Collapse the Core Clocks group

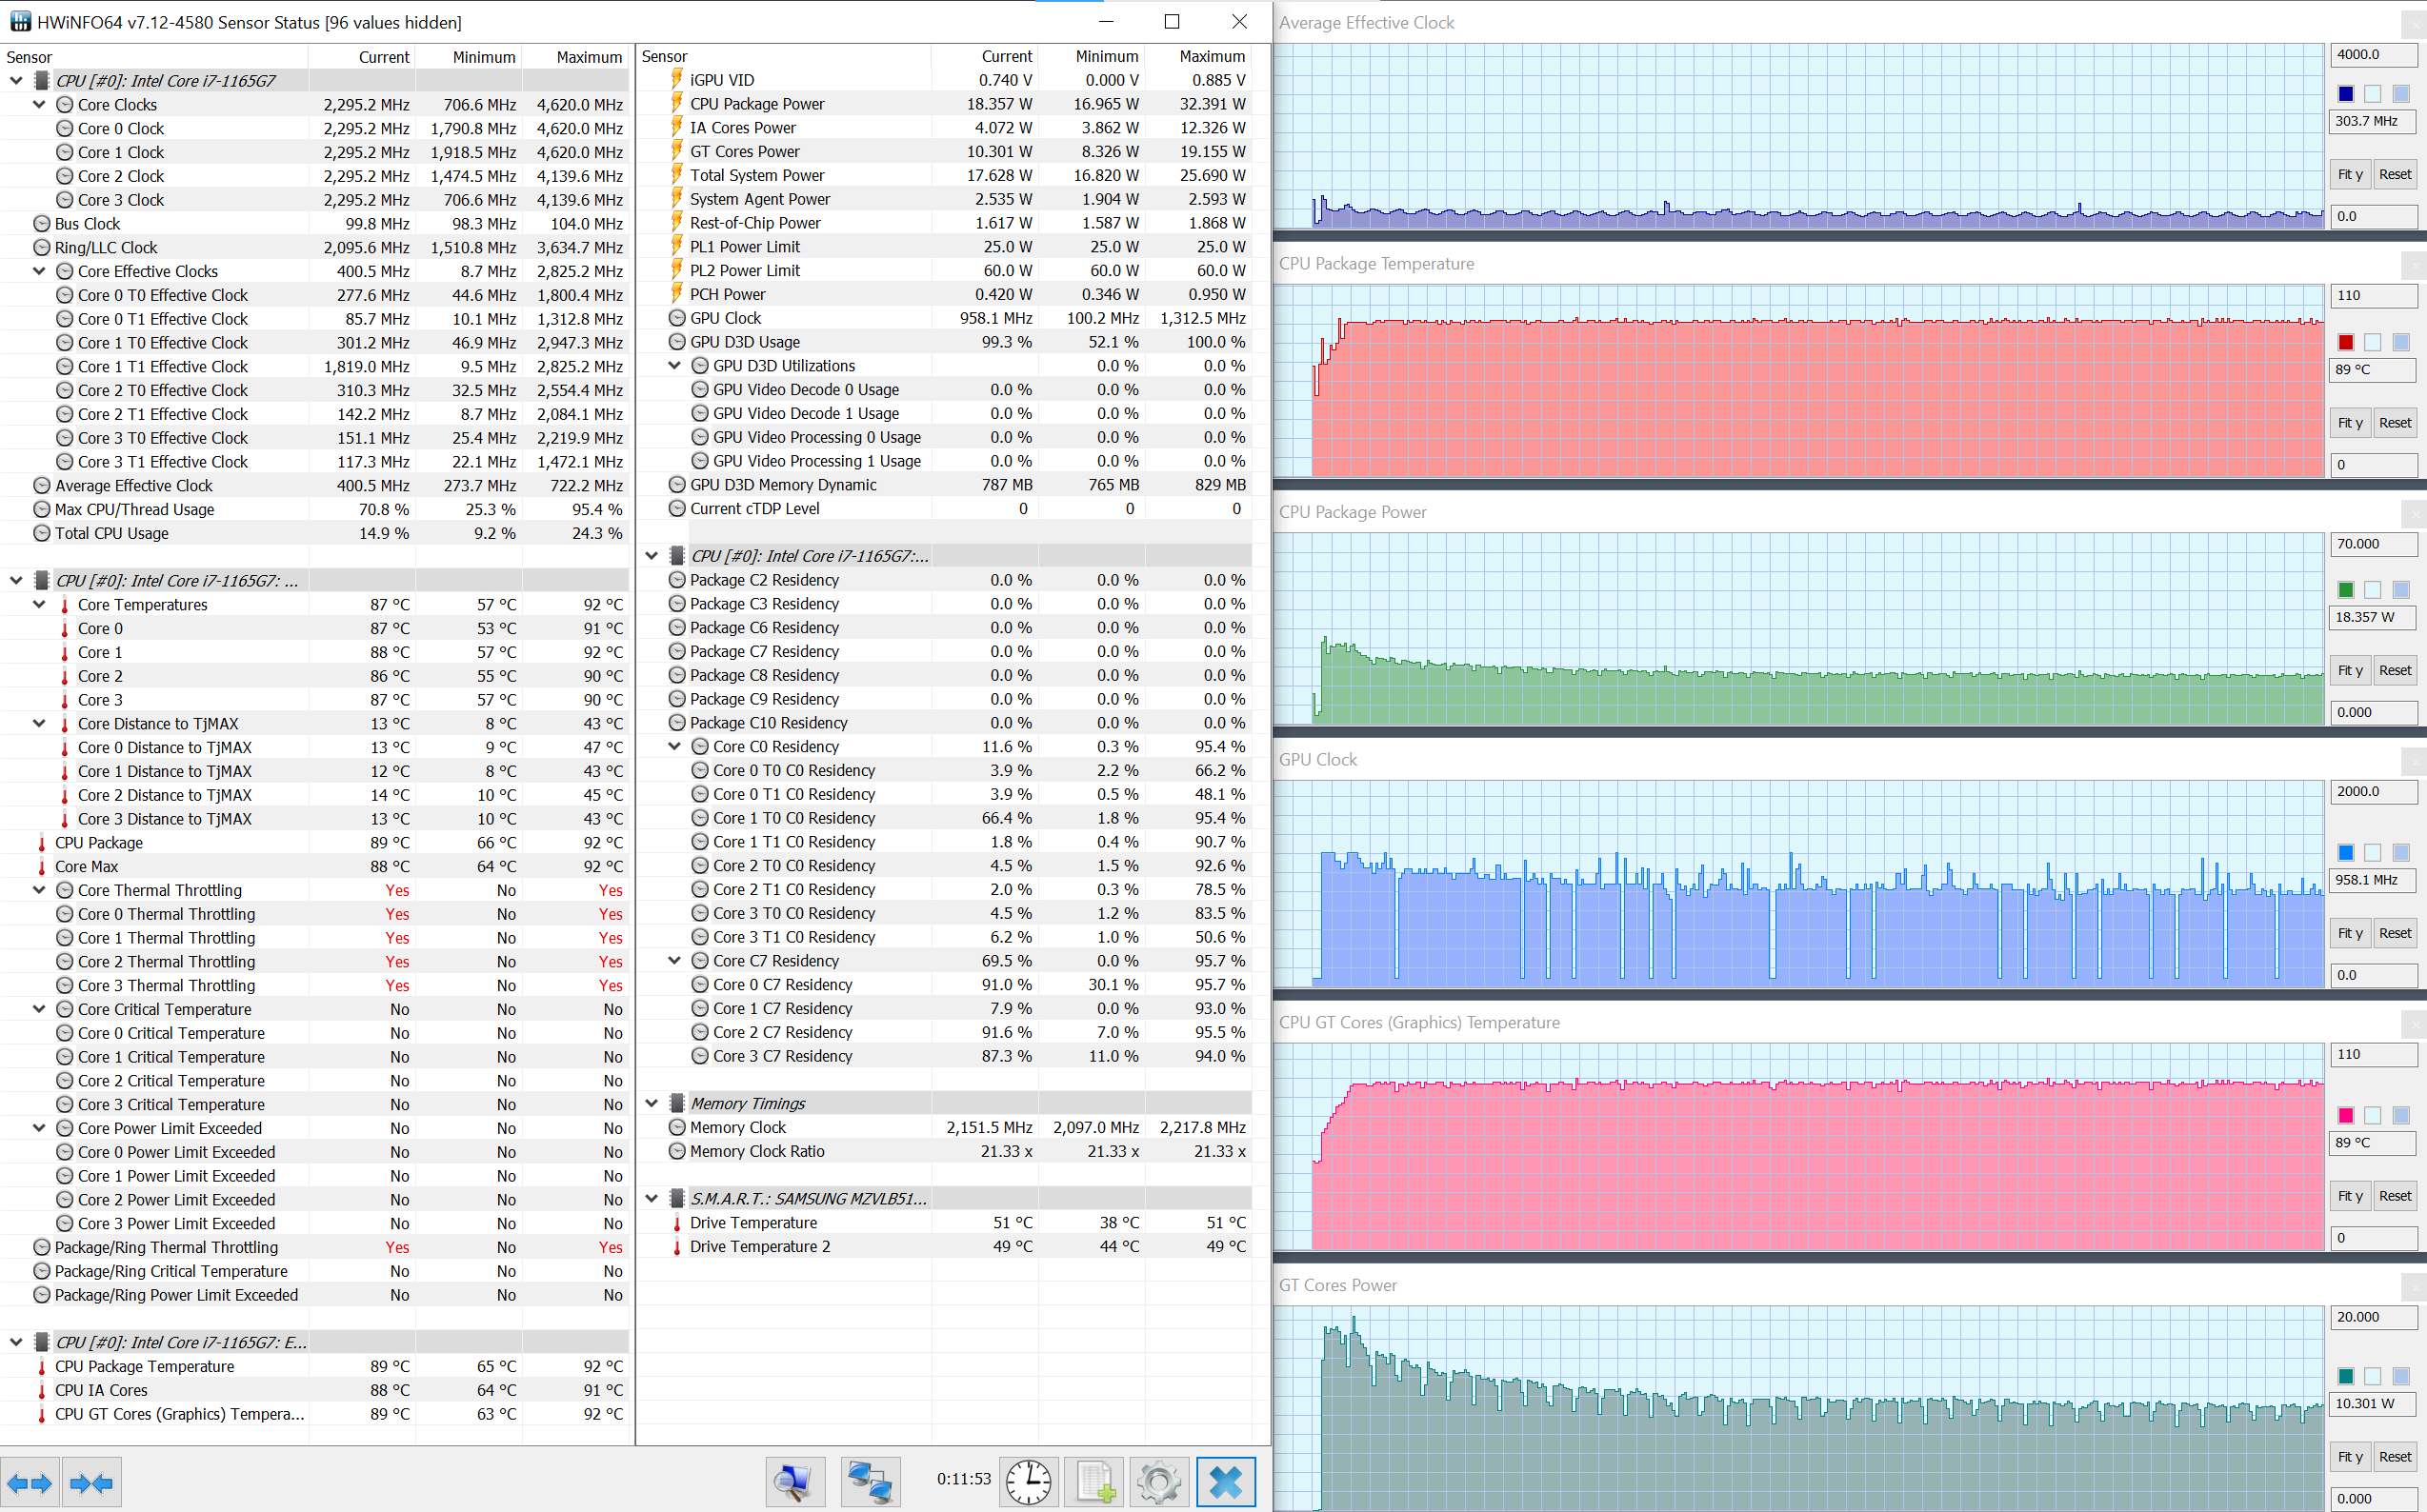point(39,104)
